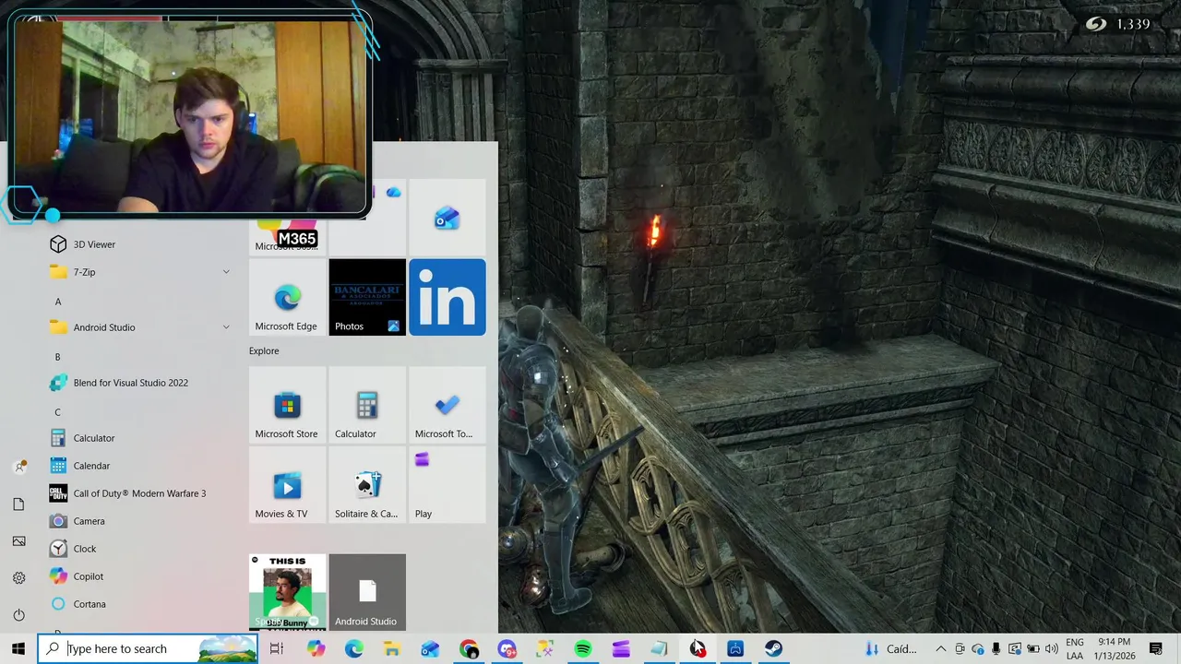Open Cortana
The image size is (1181, 664).
[x=138, y=604]
